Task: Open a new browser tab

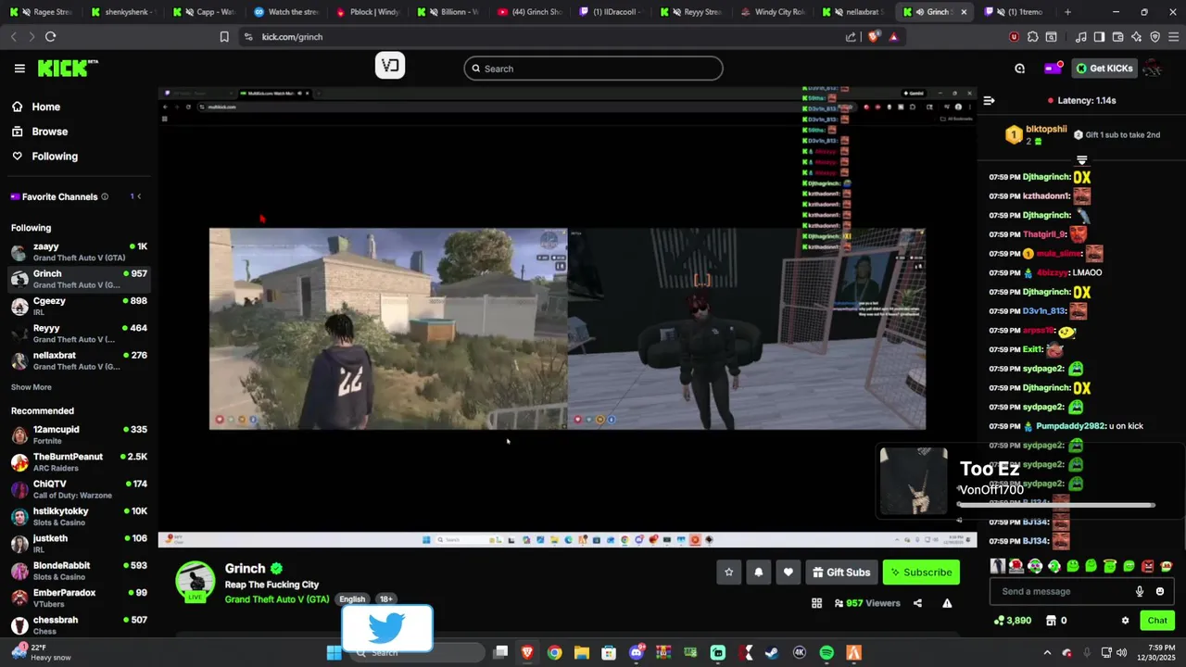Action: click(x=1067, y=12)
